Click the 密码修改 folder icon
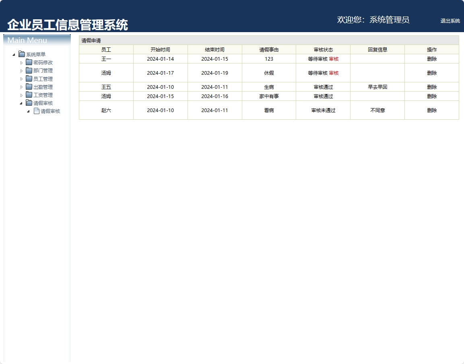Screen dimensions: 464x364 coord(29,62)
